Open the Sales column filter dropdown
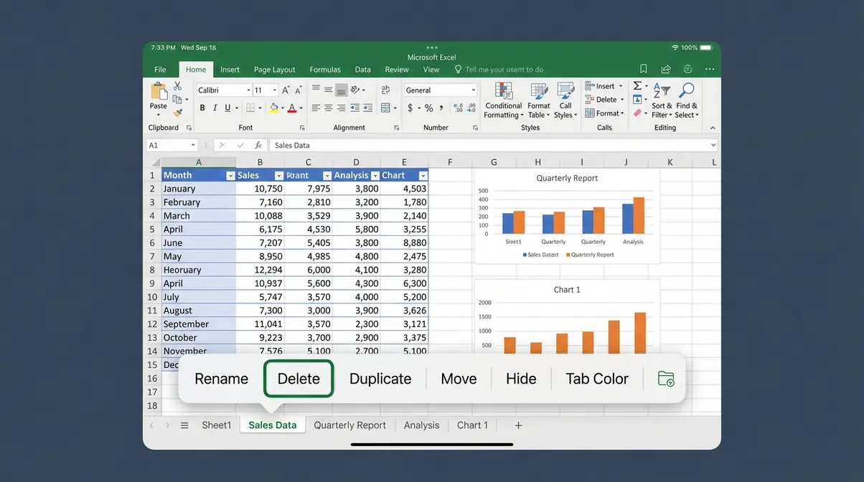The height and width of the screenshot is (482, 864). [x=278, y=176]
